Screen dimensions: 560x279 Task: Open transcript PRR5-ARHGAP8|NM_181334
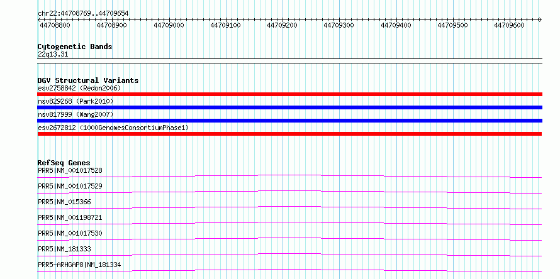tap(79, 265)
